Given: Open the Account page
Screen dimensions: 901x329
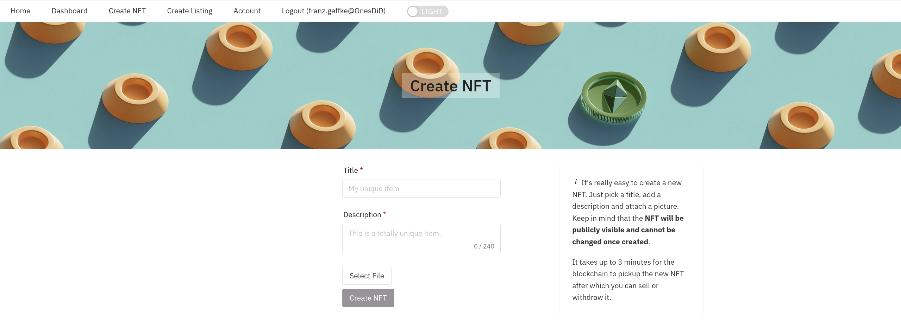Looking at the screenshot, I should click(247, 11).
